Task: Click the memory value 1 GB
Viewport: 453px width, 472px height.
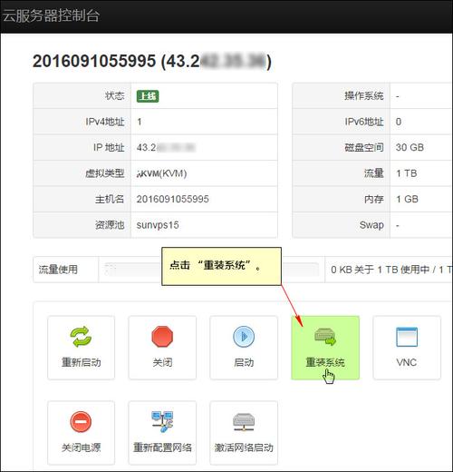Action: tap(407, 199)
